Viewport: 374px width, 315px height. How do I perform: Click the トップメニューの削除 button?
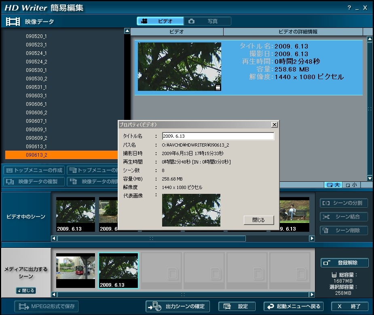[x=93, y=170]
